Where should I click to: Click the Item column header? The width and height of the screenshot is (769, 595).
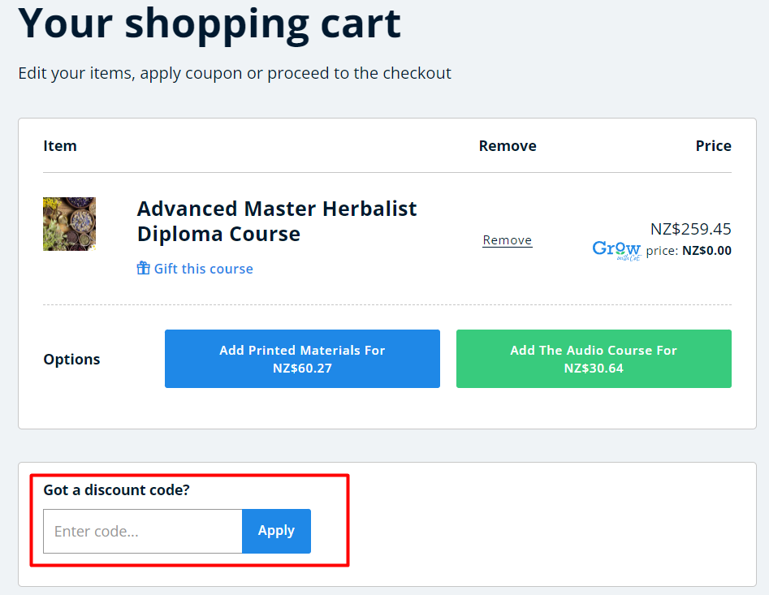pos(60,145)
